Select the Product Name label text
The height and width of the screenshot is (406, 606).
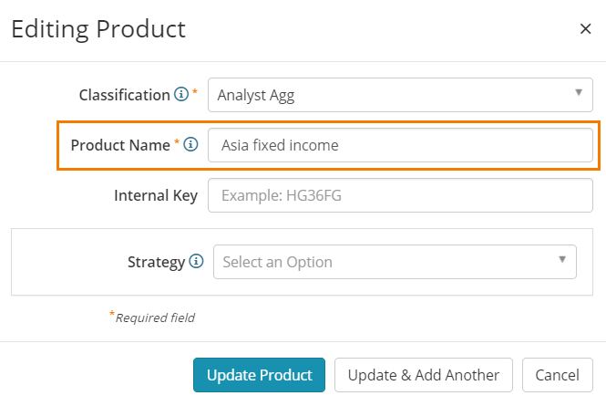pos(120,145)
